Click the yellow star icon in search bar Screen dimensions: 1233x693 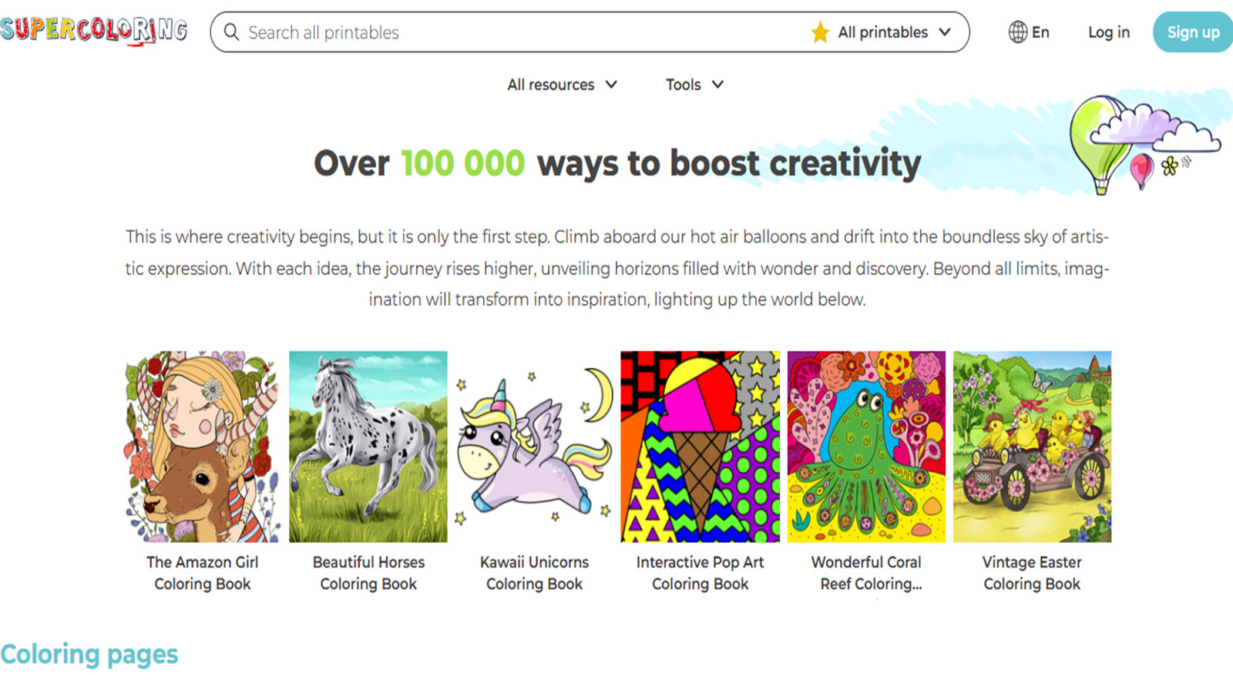(820, 32)
